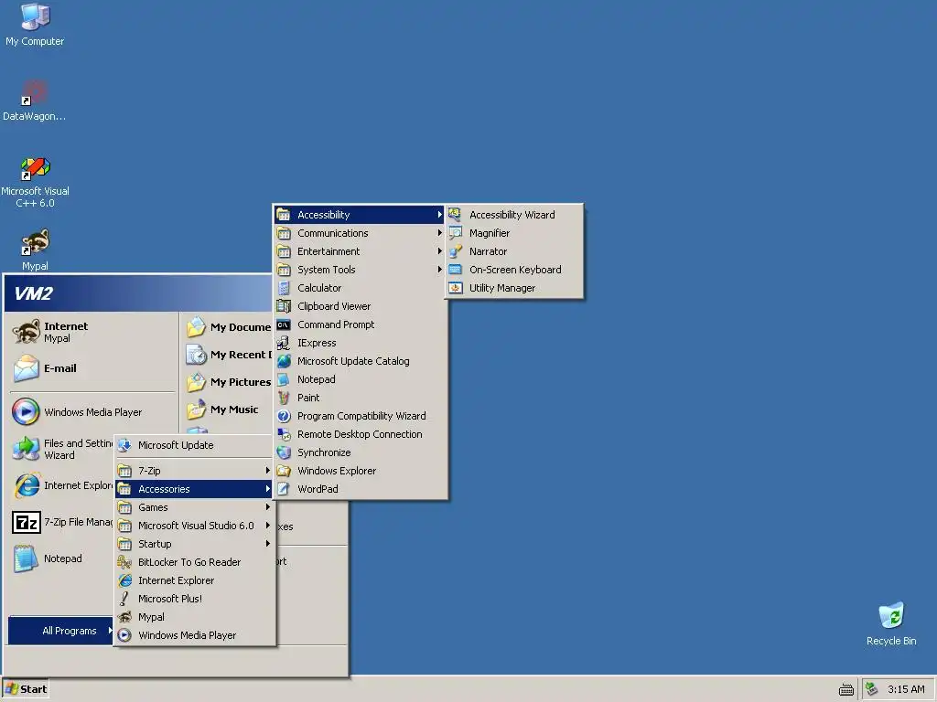Viewport: 937px width, 702px height.
Task: Click the Utility Manager icon
Action: coord(456,288)
